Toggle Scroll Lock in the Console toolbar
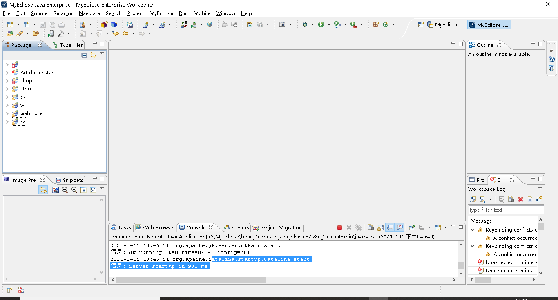Viewport: 558px width, 300px height. click(x=380, y=227)
